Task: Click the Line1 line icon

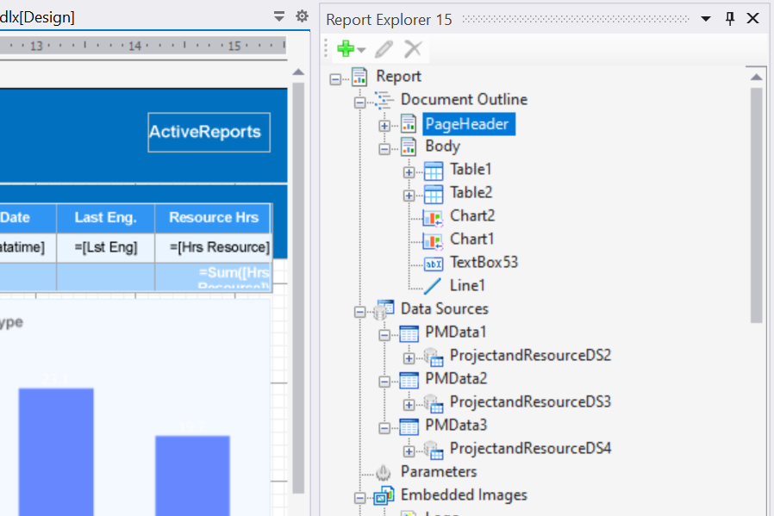Action: [x=433, y=286]
